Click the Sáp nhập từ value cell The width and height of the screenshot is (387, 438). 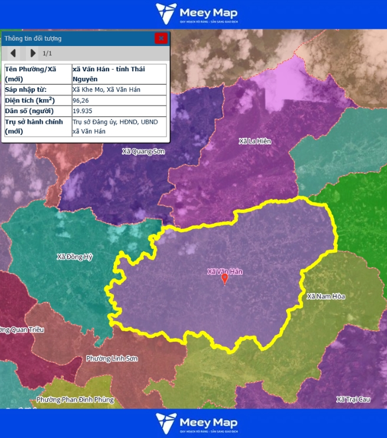pos(118,90)
